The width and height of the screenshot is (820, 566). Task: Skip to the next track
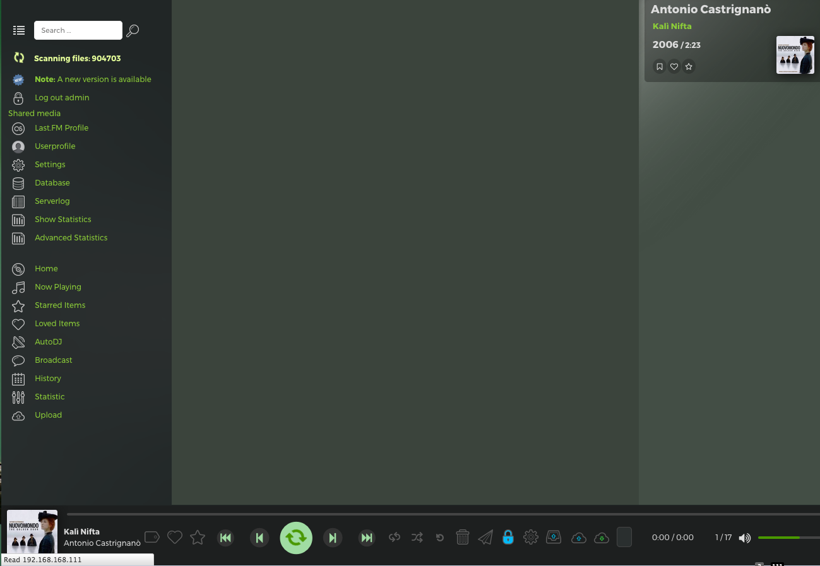tap(332, 538)
